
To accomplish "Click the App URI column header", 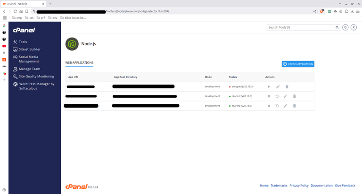I will [73, 77].
